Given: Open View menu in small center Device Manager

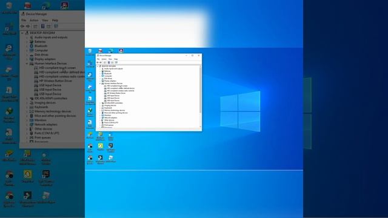Looking at the screenshot, I should (x=110, y=59).
